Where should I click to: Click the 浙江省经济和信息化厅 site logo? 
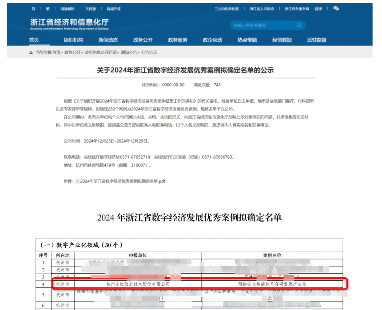tap(69, 24)
